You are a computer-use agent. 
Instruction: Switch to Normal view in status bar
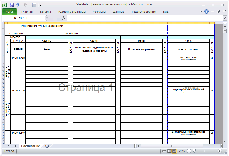(164, 151)
